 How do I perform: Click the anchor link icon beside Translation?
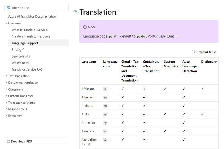click(76, 12)
